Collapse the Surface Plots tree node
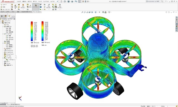This screenshot has width=178, height=107. tap(3, 34)
